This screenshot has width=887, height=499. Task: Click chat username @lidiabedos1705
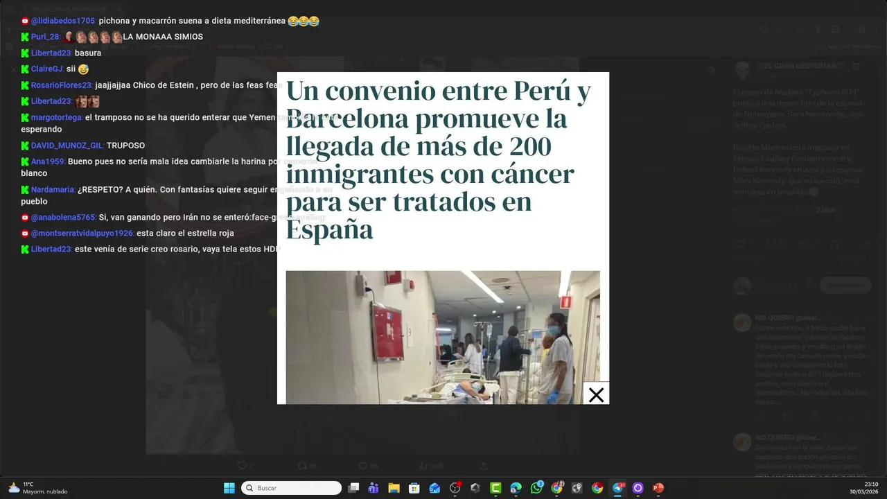click(64, 21)
